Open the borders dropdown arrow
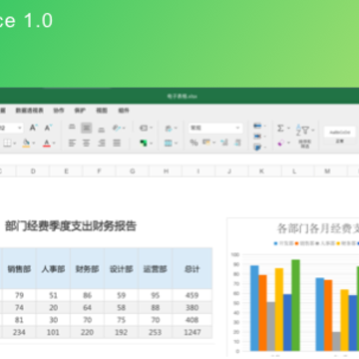359x359 pixels. pos(15,144)
